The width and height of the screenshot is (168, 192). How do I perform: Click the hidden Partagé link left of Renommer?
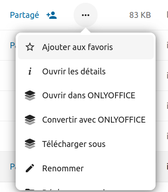pos(13,167)
